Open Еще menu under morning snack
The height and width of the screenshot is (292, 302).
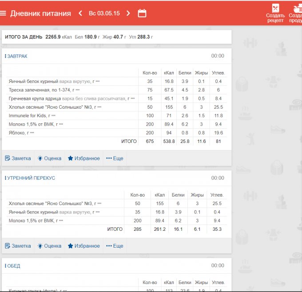[x=114, y=246]
